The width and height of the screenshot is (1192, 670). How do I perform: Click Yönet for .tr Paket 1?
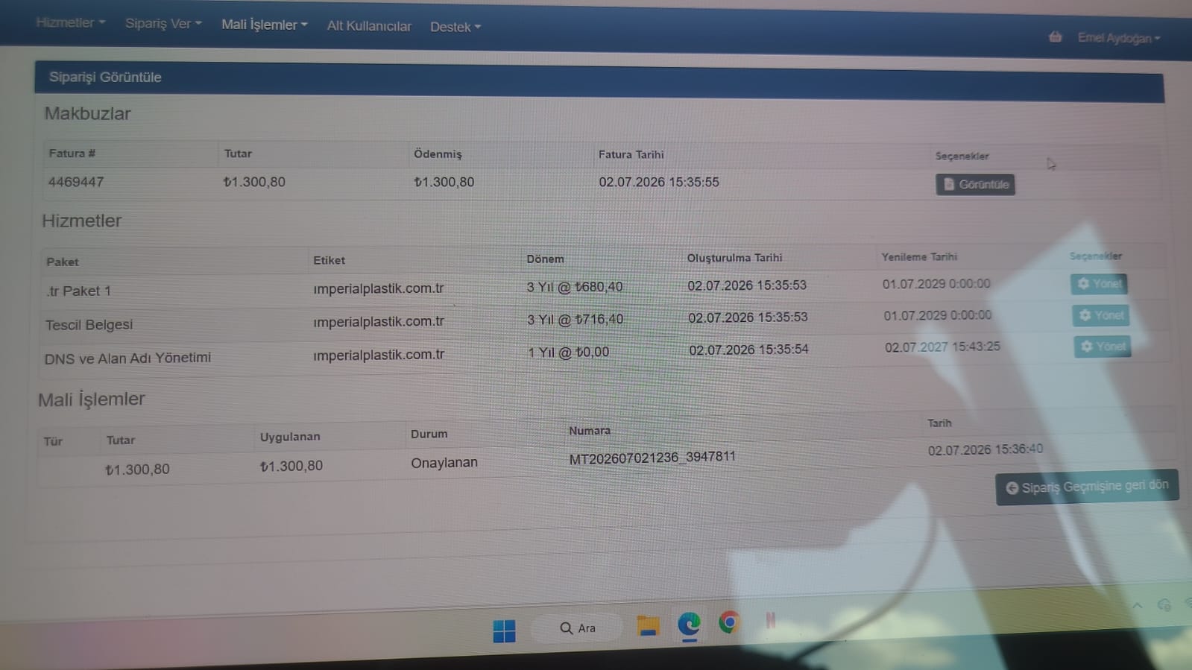tap(1099, 284)
